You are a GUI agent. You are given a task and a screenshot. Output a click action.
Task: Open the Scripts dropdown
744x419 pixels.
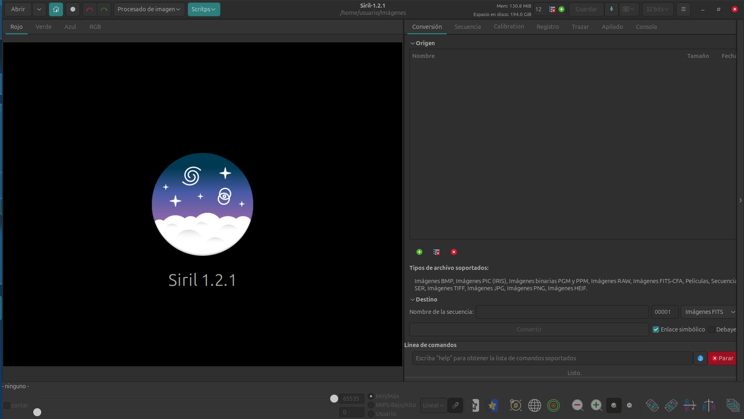coord(204,9)
